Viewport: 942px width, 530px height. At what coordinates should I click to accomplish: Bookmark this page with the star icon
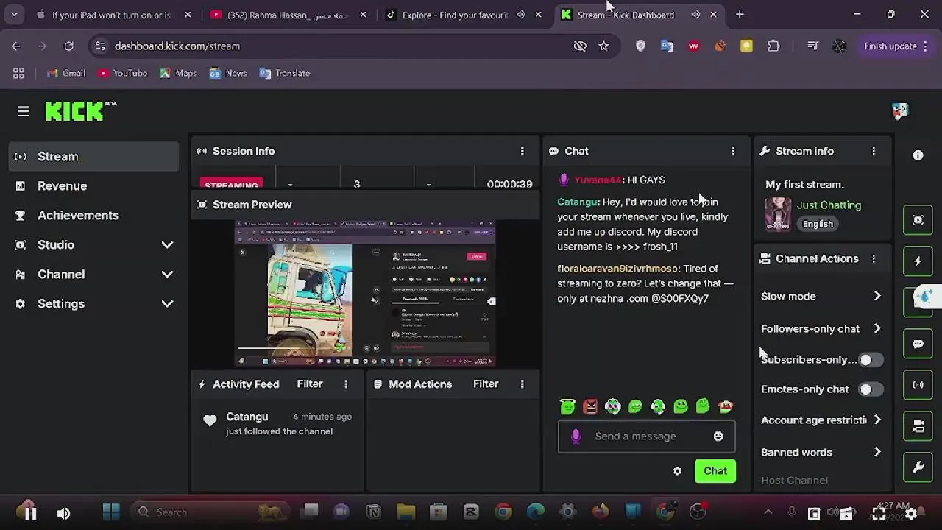(x=603, y=46)
